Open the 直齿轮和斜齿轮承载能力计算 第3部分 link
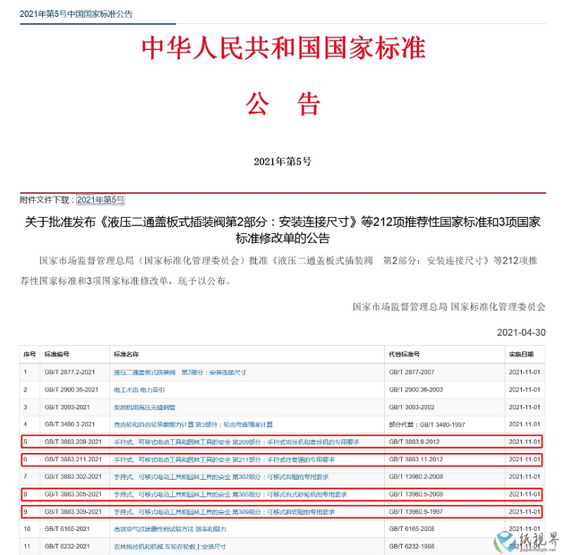The width and height of the screenshot is (564, 555). 193,425
